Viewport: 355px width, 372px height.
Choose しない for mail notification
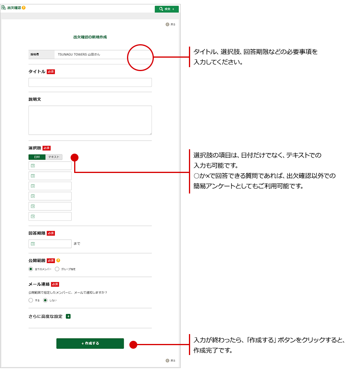tap(45, 300)
